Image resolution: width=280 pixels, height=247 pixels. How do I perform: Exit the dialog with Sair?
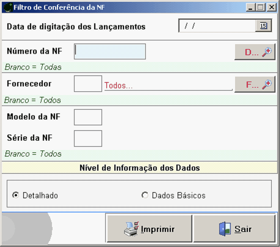[234, 229]
